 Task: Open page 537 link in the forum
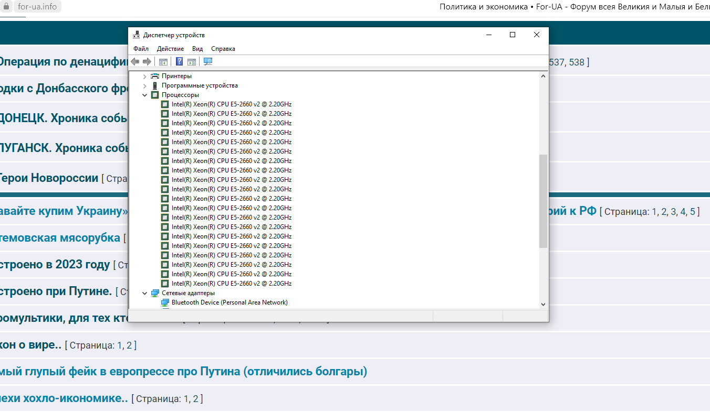557,62
